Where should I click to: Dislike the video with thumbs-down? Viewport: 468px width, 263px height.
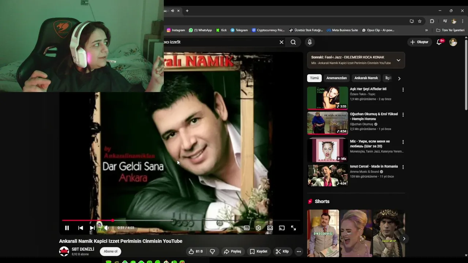212,251
